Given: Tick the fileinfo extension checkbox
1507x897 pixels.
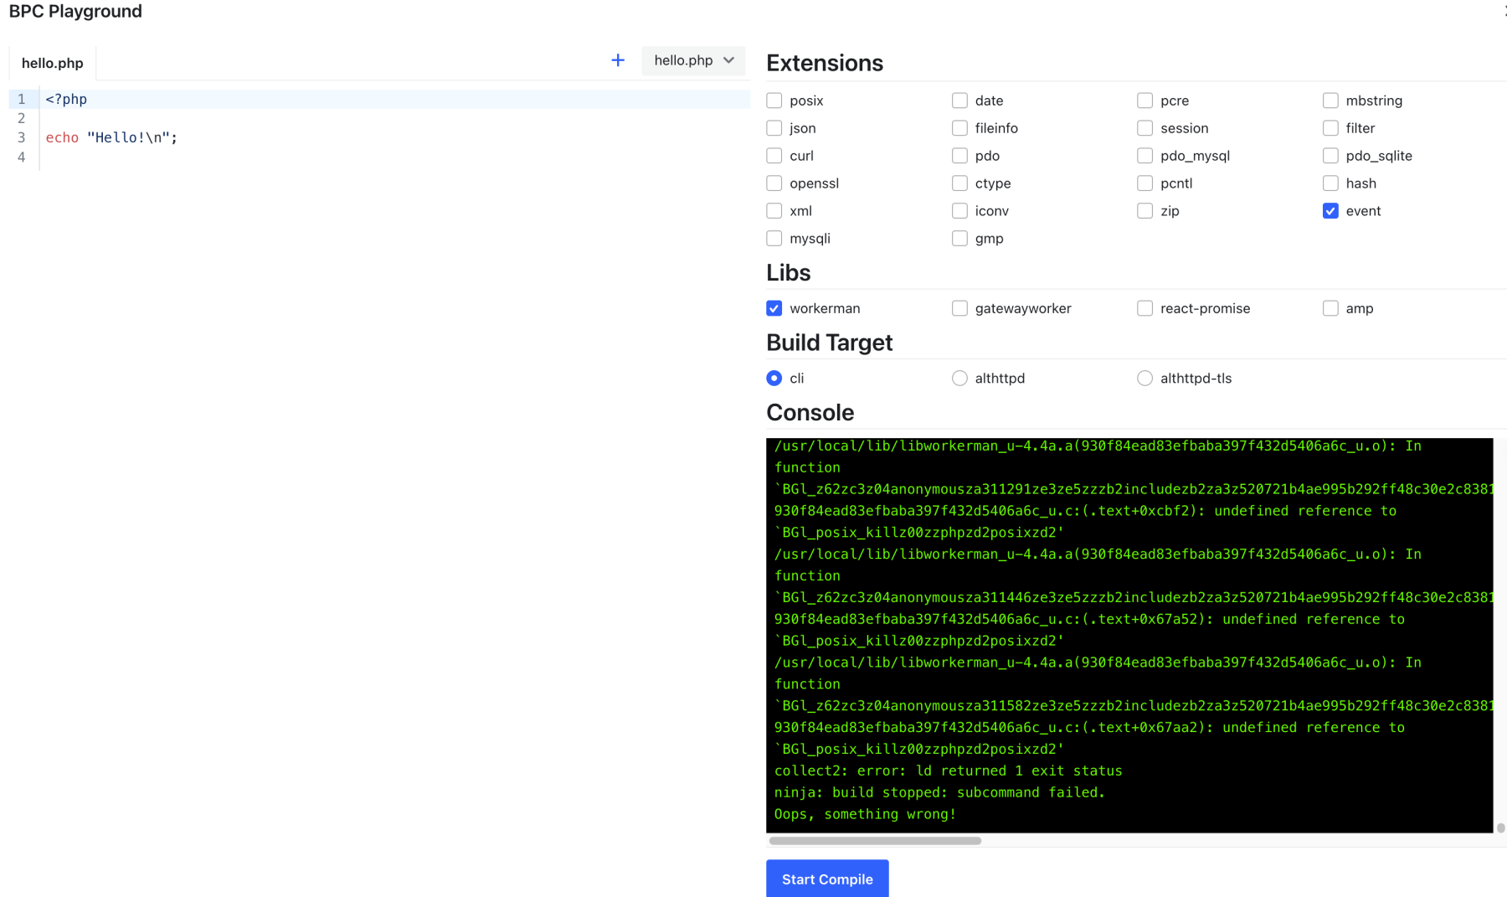Looking at the screenshot, I should point(959,128).
